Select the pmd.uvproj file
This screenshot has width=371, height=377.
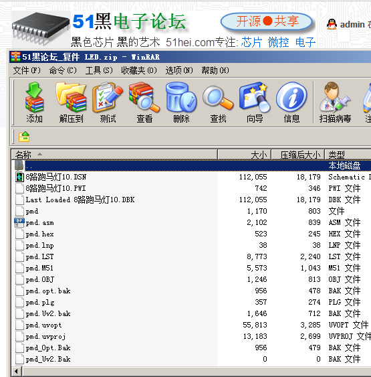click(x=45, y=337)
